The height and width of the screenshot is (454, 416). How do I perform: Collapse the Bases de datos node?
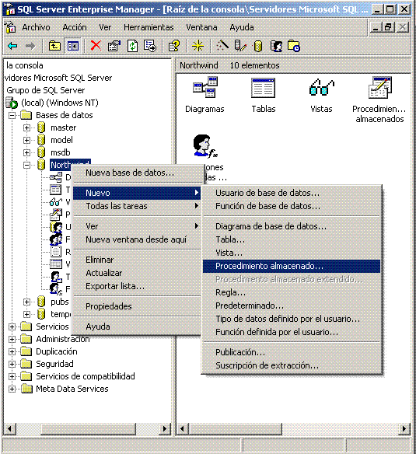click(x=12, y=115)
